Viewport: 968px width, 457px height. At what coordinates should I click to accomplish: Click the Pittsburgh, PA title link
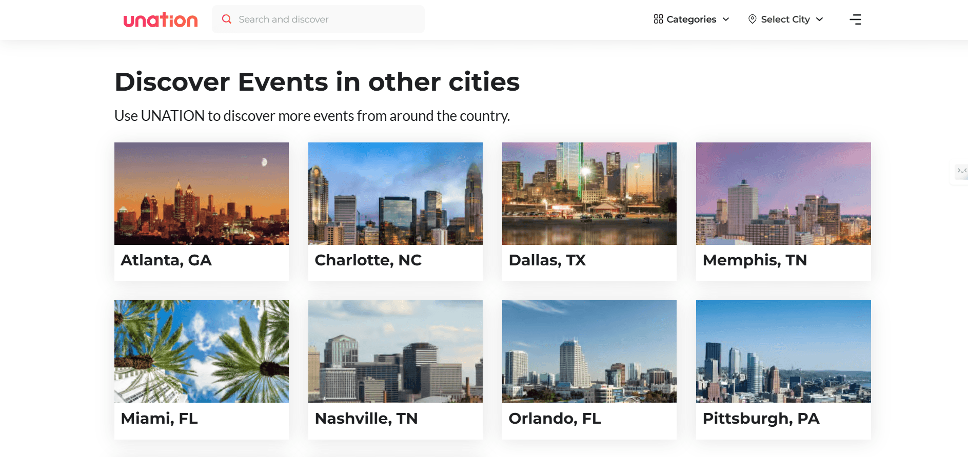[x=761, y=419]
